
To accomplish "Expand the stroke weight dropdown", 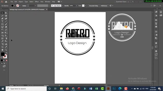I will tap(35, 6).
